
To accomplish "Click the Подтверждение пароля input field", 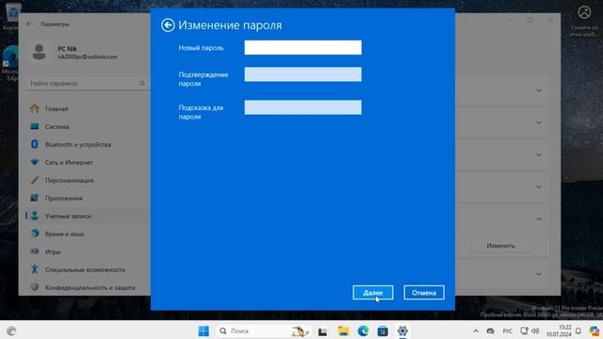I will [x=303, y=74].
